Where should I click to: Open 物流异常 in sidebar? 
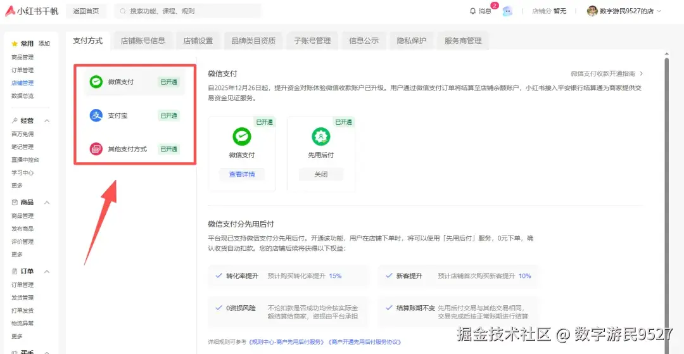22,324
